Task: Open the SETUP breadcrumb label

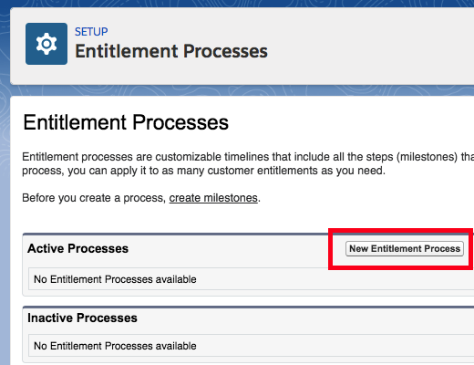Action: (x=91, y=32)
